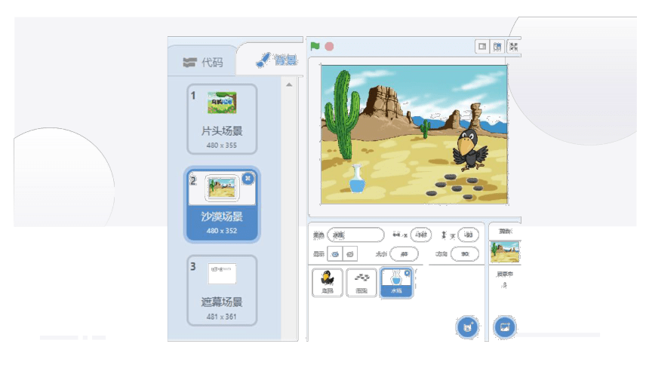This screenshot has height=365, width=649.
Task: Select the stones sprite
Action: pyautogui.click(x=361, y=282)
